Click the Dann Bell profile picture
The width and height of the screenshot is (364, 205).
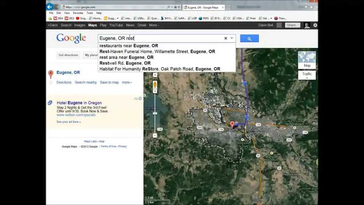[x=307, y=25]
